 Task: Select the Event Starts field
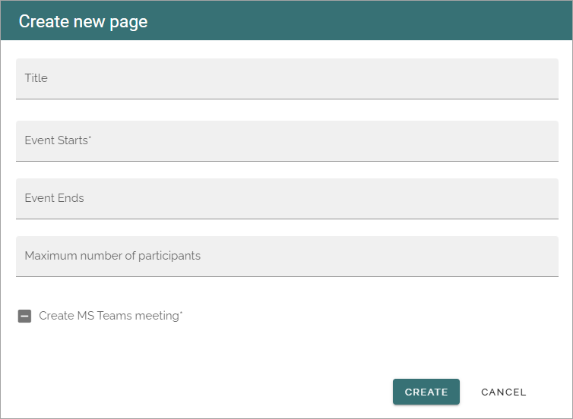[286, 141]
